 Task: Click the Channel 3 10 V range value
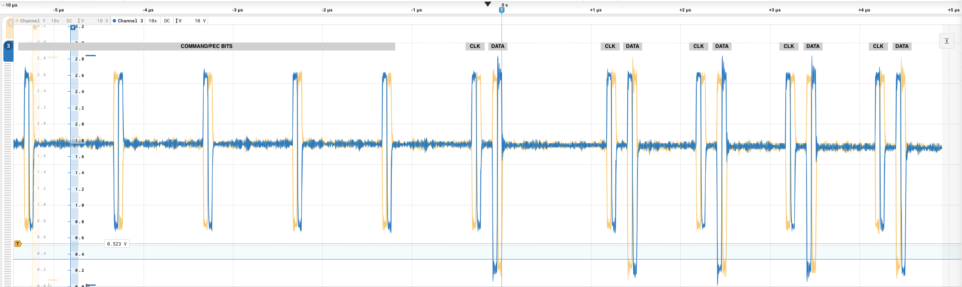click(200, 21)
